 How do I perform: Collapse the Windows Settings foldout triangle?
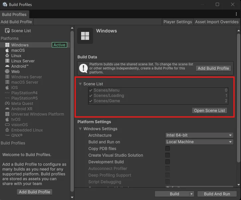coord(80,129)
